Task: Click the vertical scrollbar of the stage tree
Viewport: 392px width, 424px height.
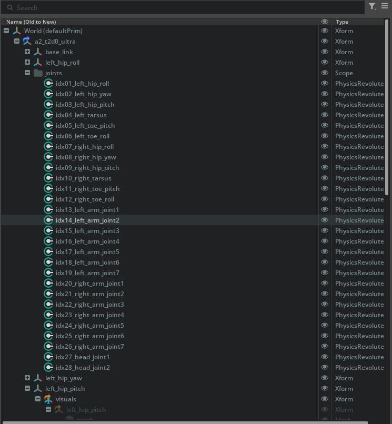Action: tap(387, 105)
